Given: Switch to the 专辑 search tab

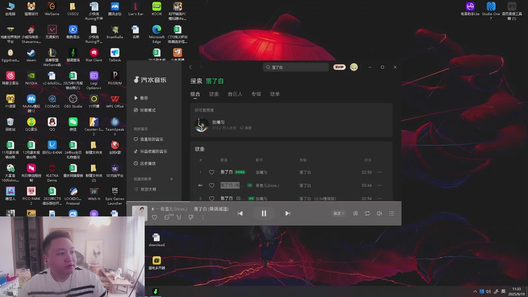Looking at the screenshot, I should click(x=256, y=94).
